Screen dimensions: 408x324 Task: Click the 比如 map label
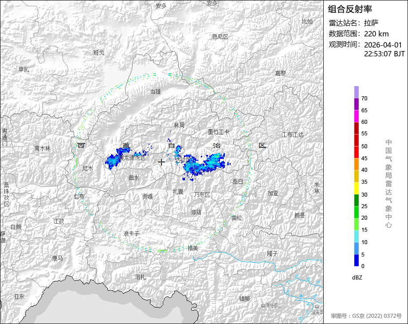pyautogui.click(x=307, y=22)
